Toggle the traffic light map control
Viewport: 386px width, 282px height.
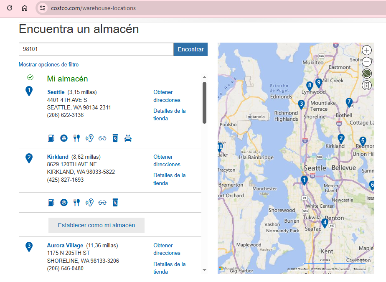pos(366,86)
